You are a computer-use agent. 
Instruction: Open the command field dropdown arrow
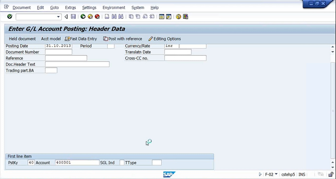(x=58, y=17)
